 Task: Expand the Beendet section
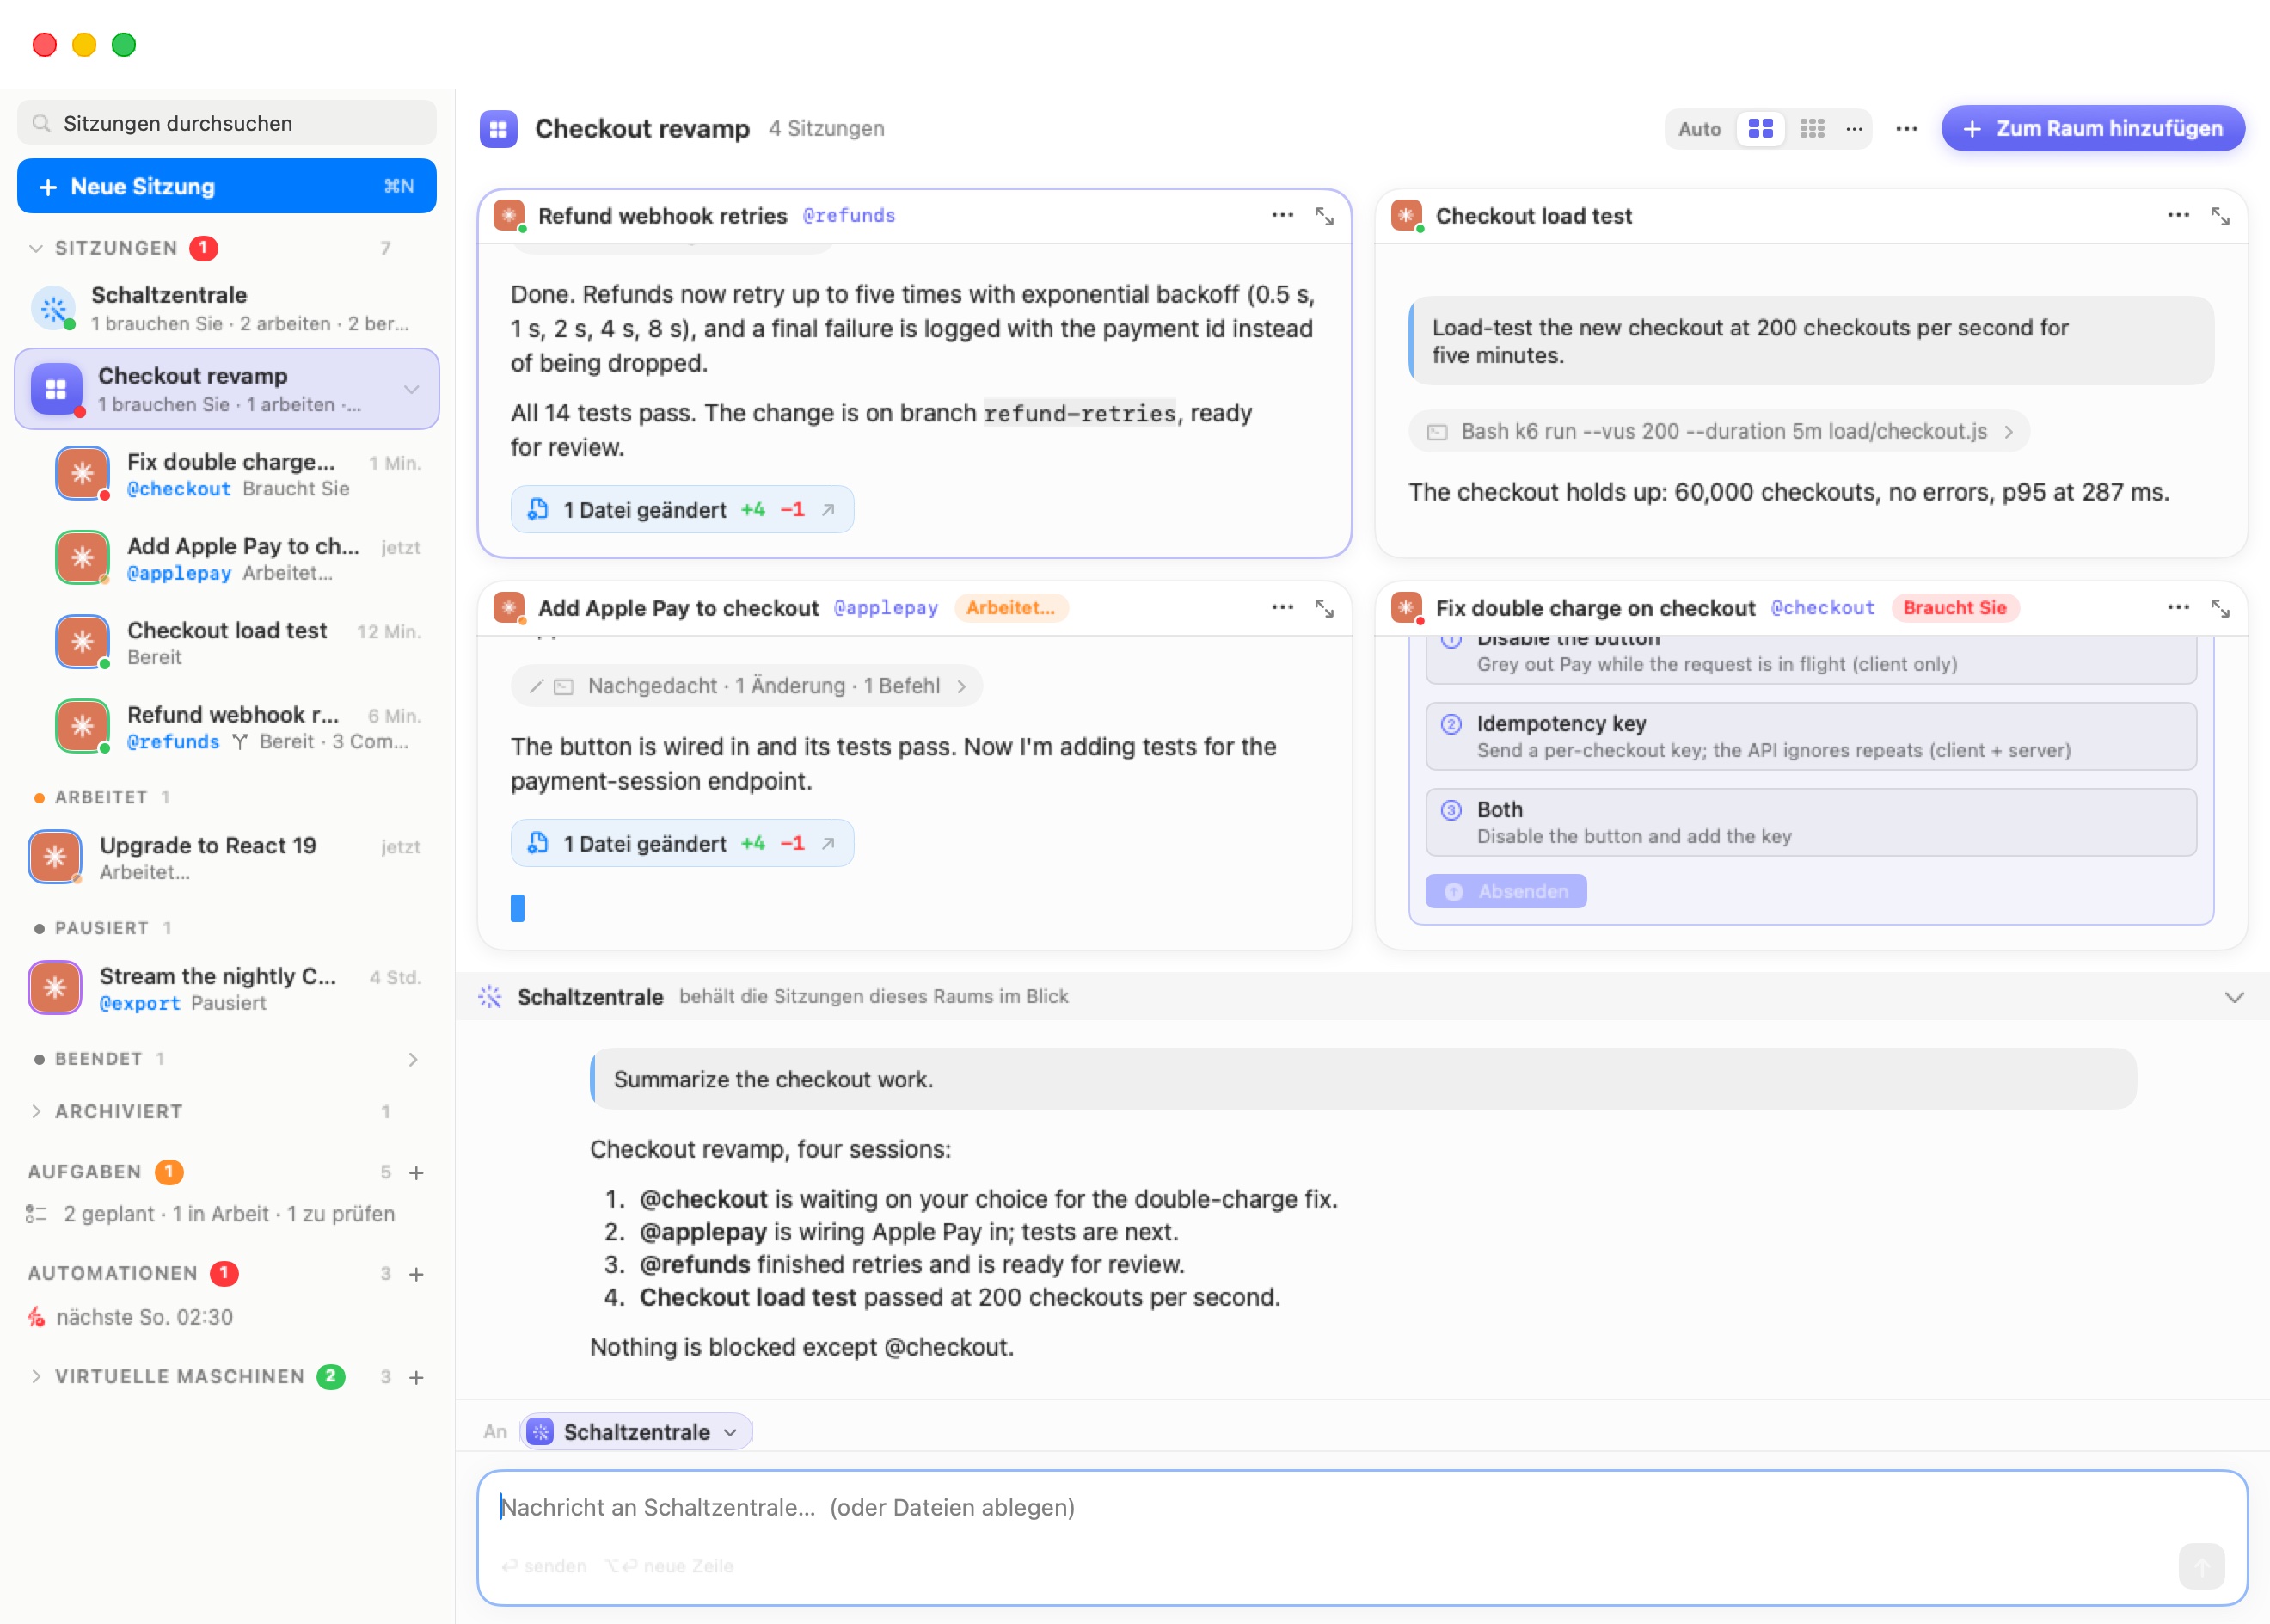pyautogui.click(x=412, y=1059)
